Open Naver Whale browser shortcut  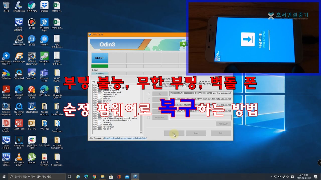(32, 7)
